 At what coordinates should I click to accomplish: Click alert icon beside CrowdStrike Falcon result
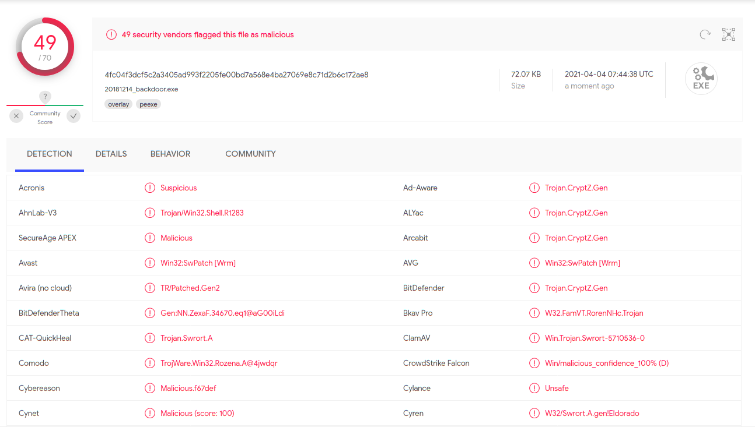coord(534,364)
